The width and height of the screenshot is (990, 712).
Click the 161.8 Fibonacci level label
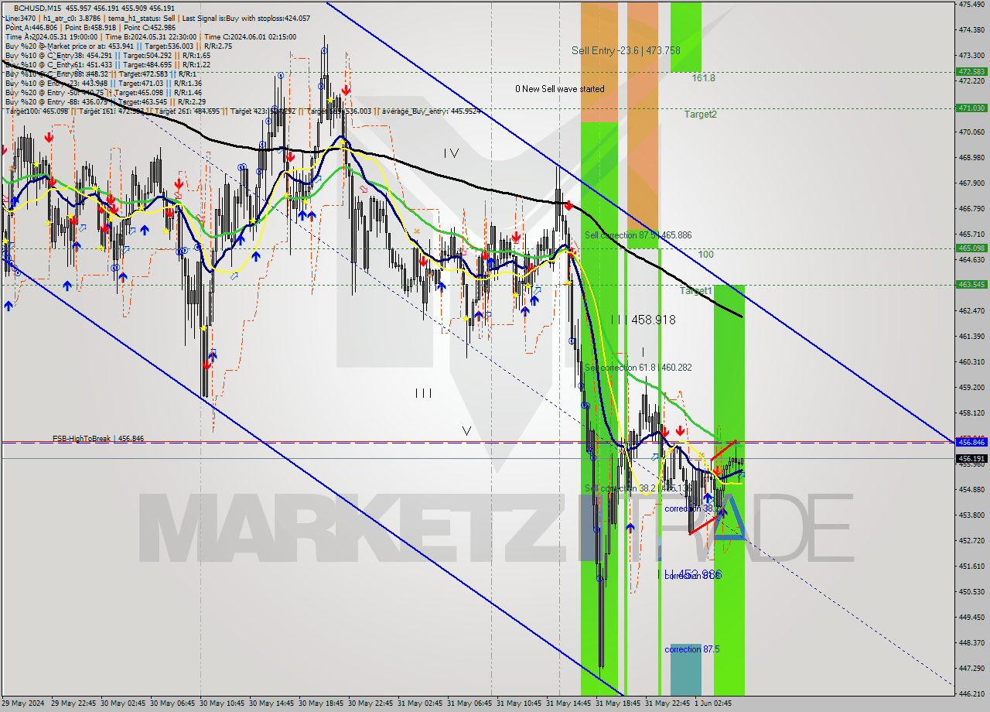703,78
